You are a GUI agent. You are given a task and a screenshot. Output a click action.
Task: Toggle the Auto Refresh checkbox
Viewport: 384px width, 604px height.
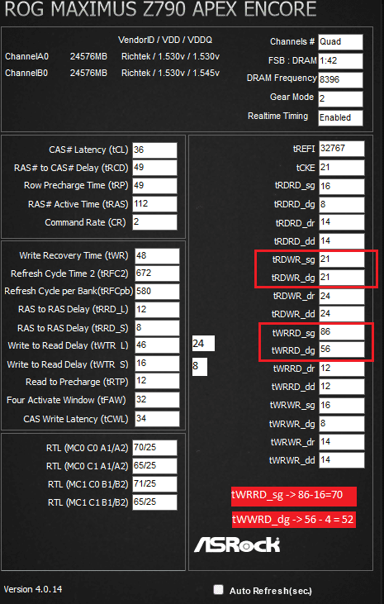[218, 589]
